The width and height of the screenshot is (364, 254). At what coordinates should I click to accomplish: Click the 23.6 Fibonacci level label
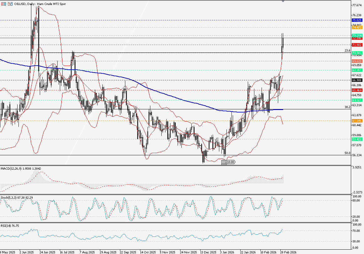(347, 50)
